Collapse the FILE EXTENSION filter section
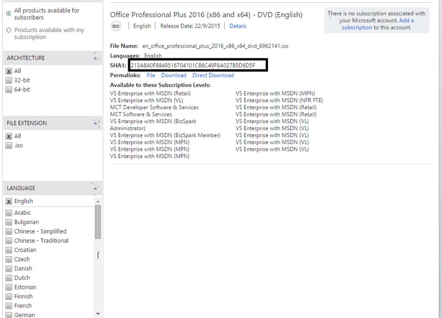The width and height of the screenshot is (442, 318). click(96, 123)
